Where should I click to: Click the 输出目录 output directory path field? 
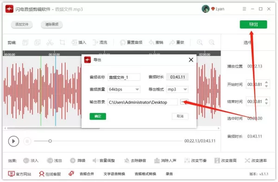tap(143, 102)
